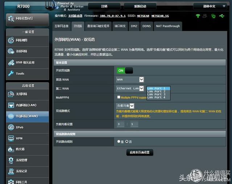Open the firewall flame icon

[11, 149]
